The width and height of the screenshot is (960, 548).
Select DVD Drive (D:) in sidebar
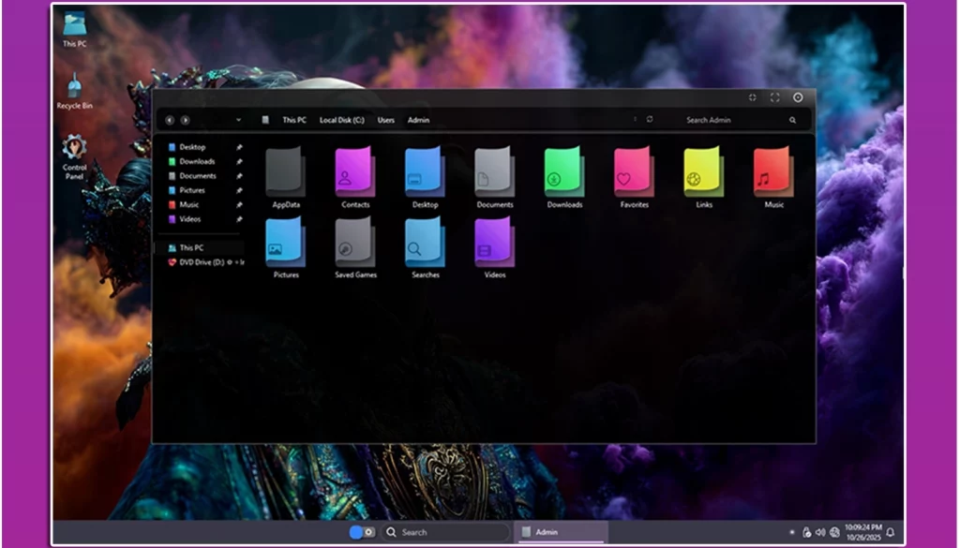(x=202, y=262)
